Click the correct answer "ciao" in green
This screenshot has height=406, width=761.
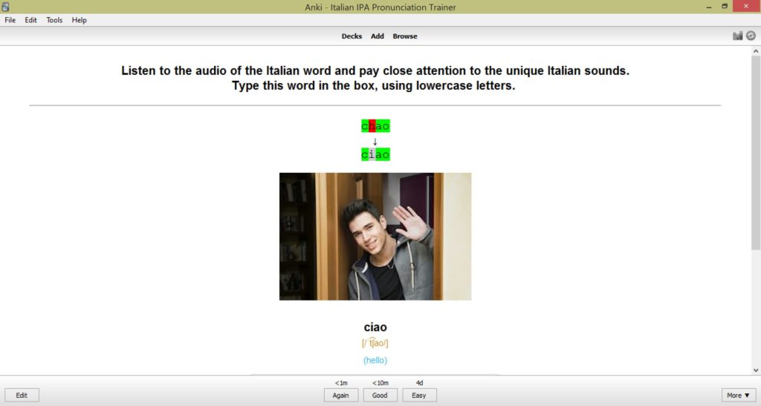tap(375, 154)
